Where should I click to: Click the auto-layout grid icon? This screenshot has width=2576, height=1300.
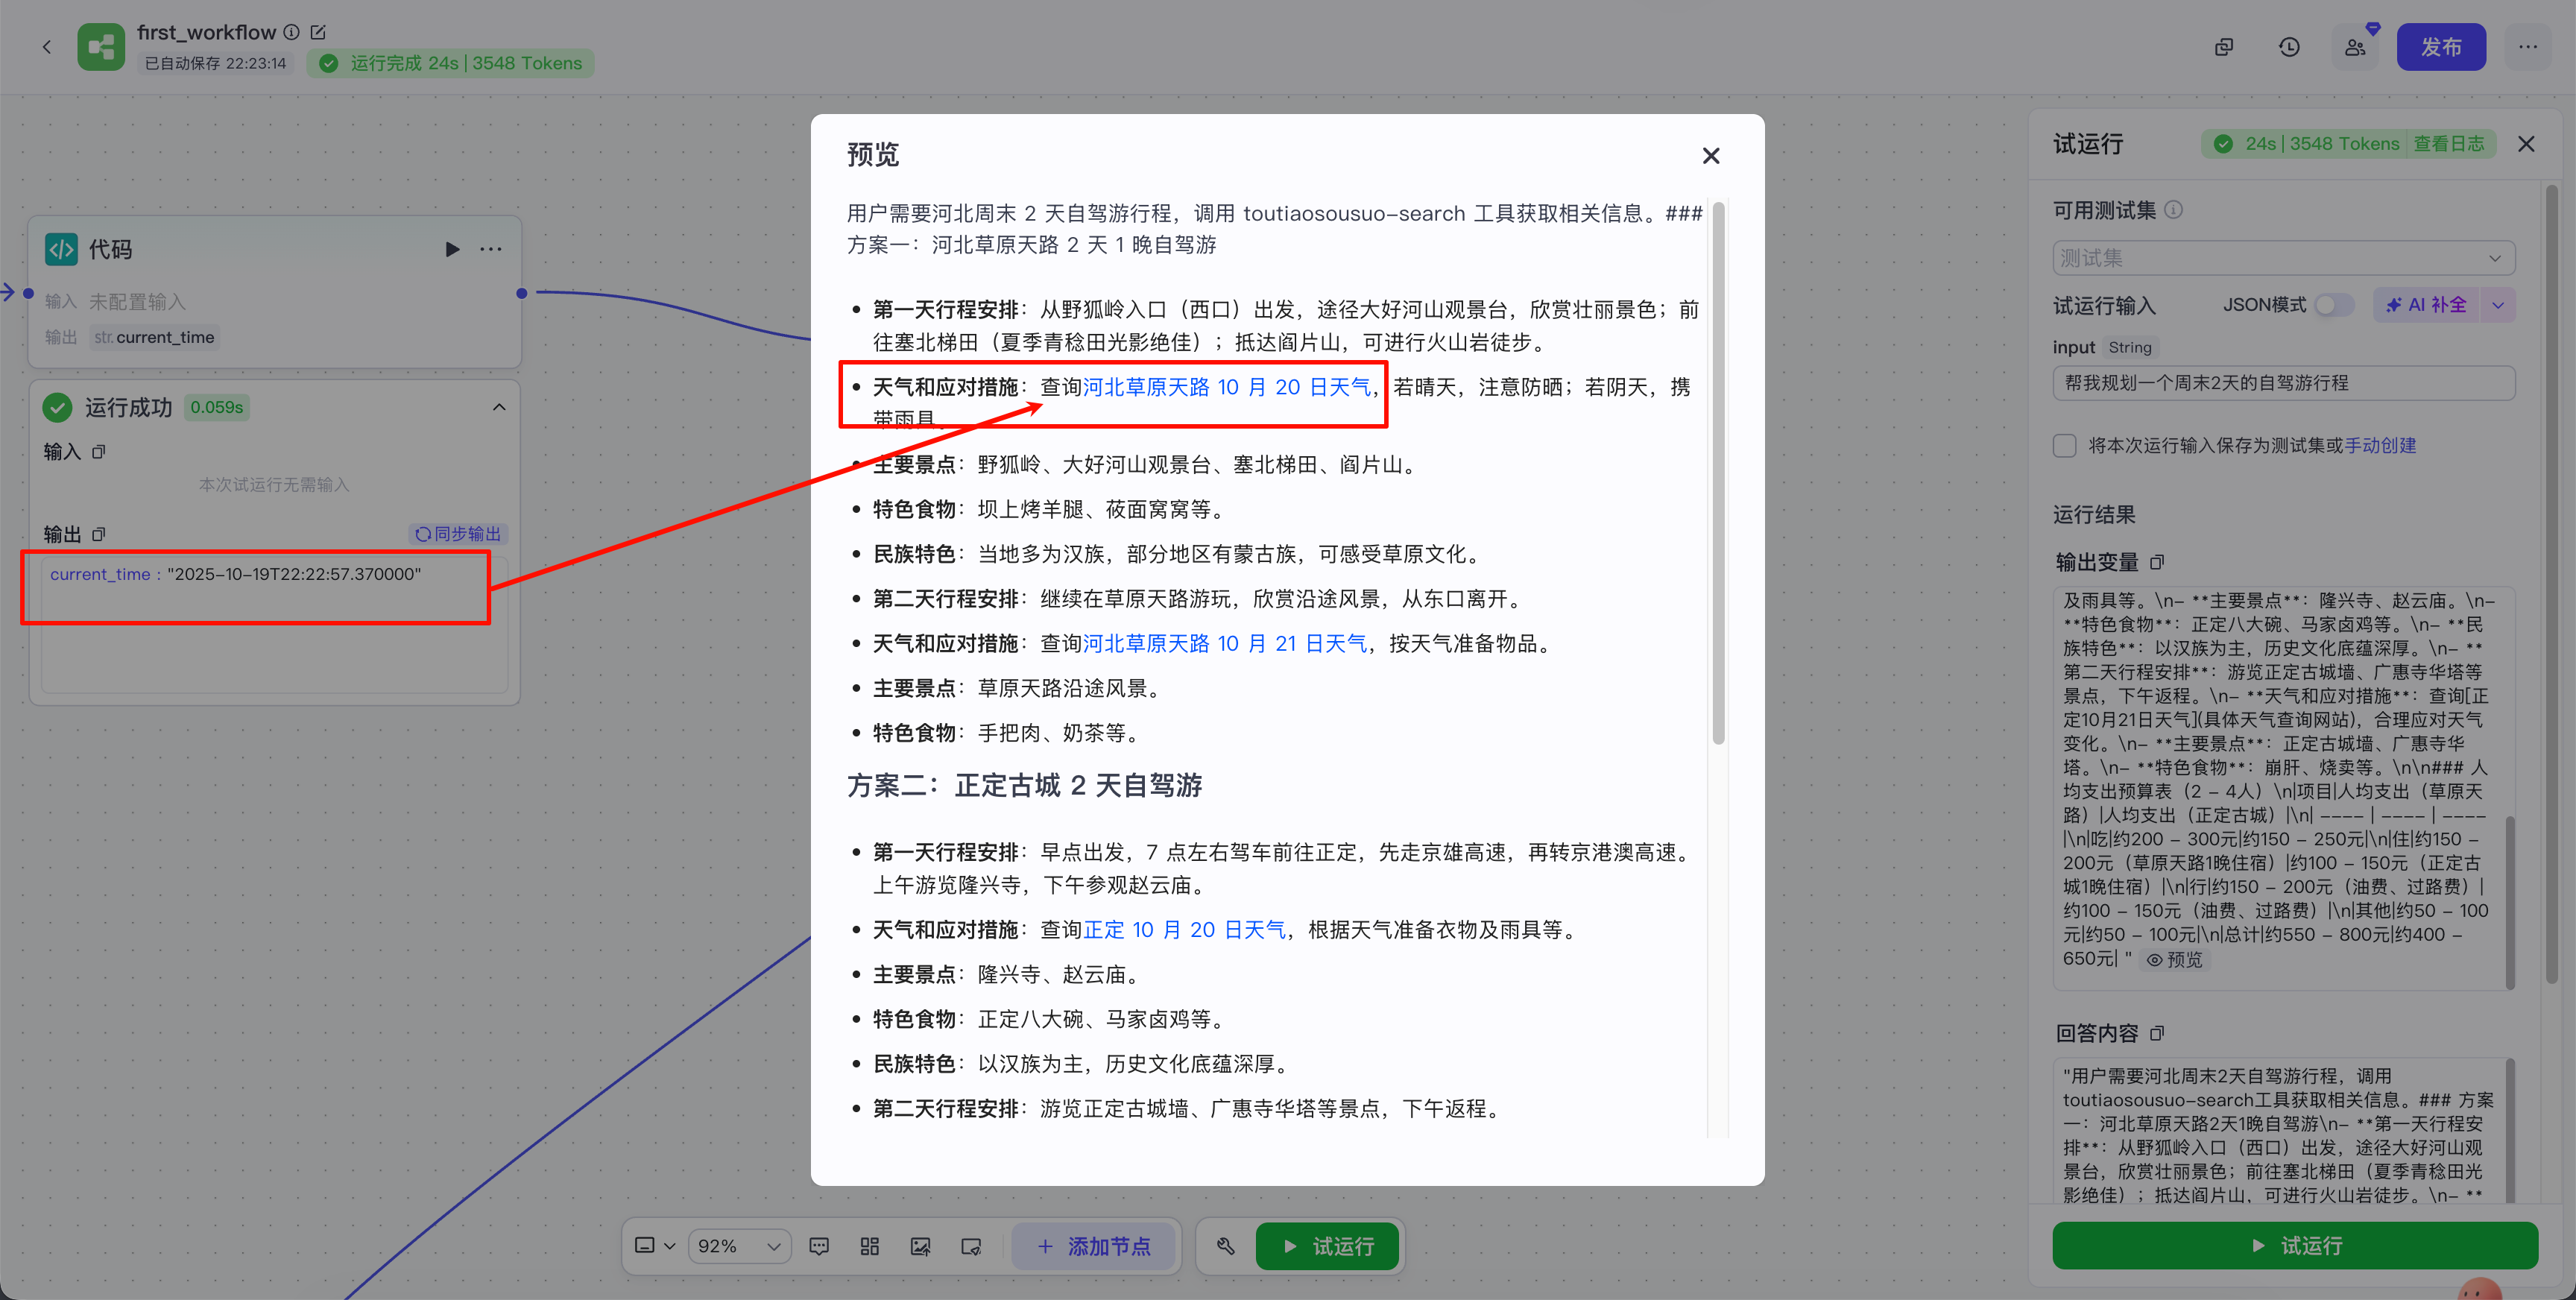pos(869,1246)
